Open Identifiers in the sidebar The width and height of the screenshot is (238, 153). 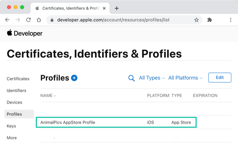tap(16, 91)
